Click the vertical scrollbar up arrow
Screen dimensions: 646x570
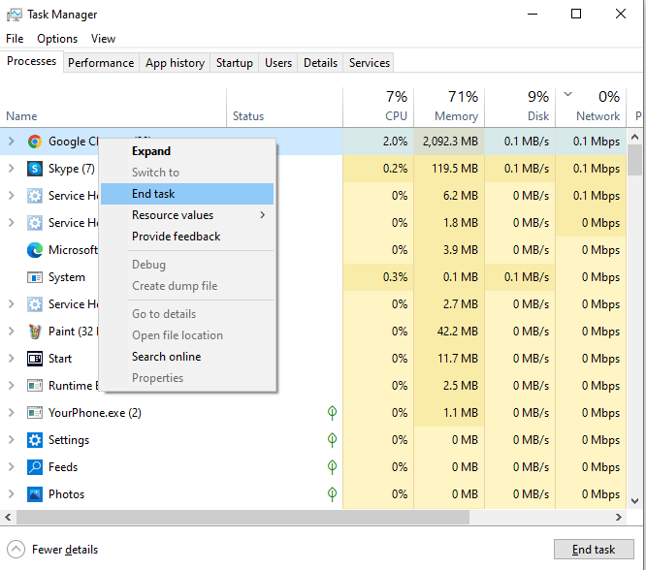pos(635,137)
